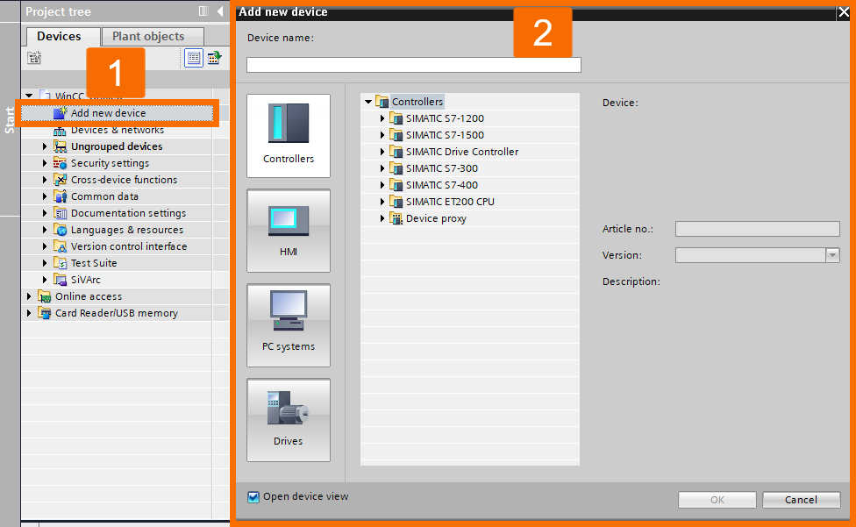
Task: Toggle Project tree auto-collapse pin icon
Action: point(203,11)
